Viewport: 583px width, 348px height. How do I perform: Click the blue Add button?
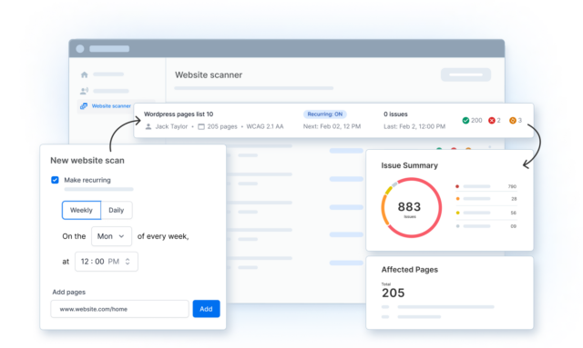click(x=207, y=309)
